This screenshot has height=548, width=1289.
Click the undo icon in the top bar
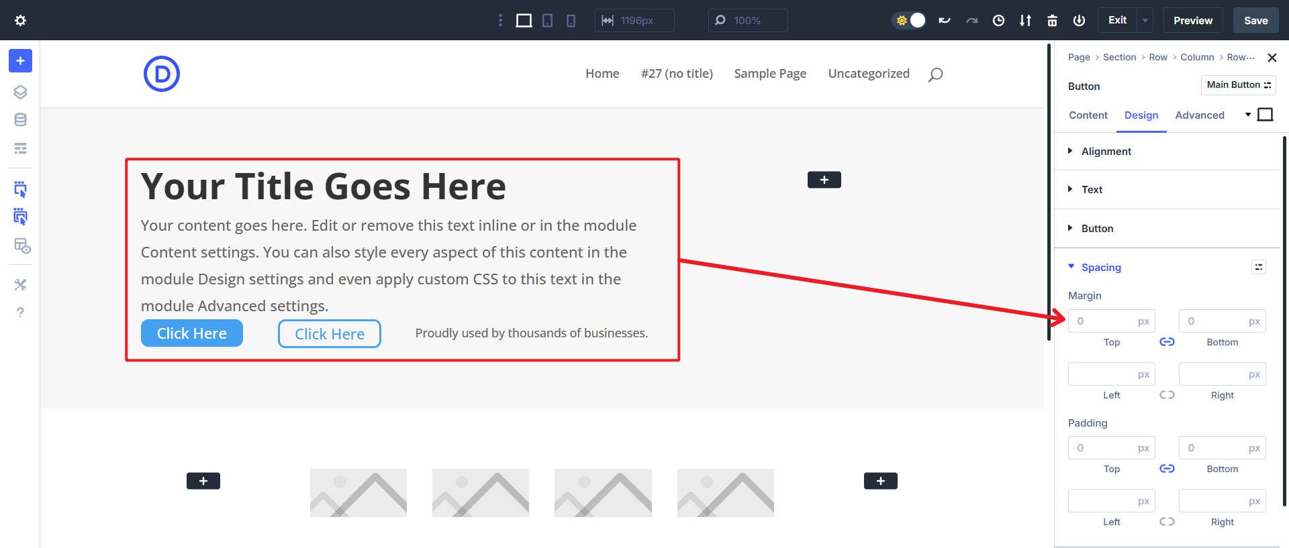pyautogui.click(x=945, y=20)
